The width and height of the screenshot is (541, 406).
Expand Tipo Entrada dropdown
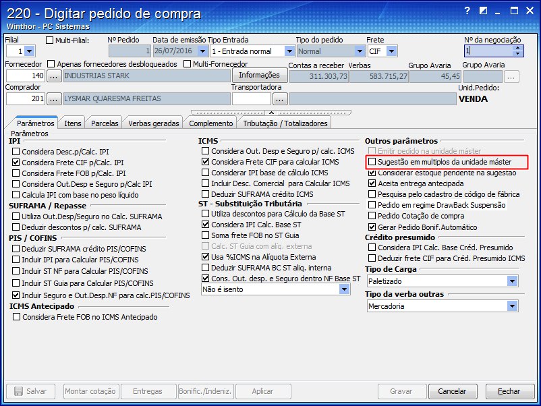(289, 51)
